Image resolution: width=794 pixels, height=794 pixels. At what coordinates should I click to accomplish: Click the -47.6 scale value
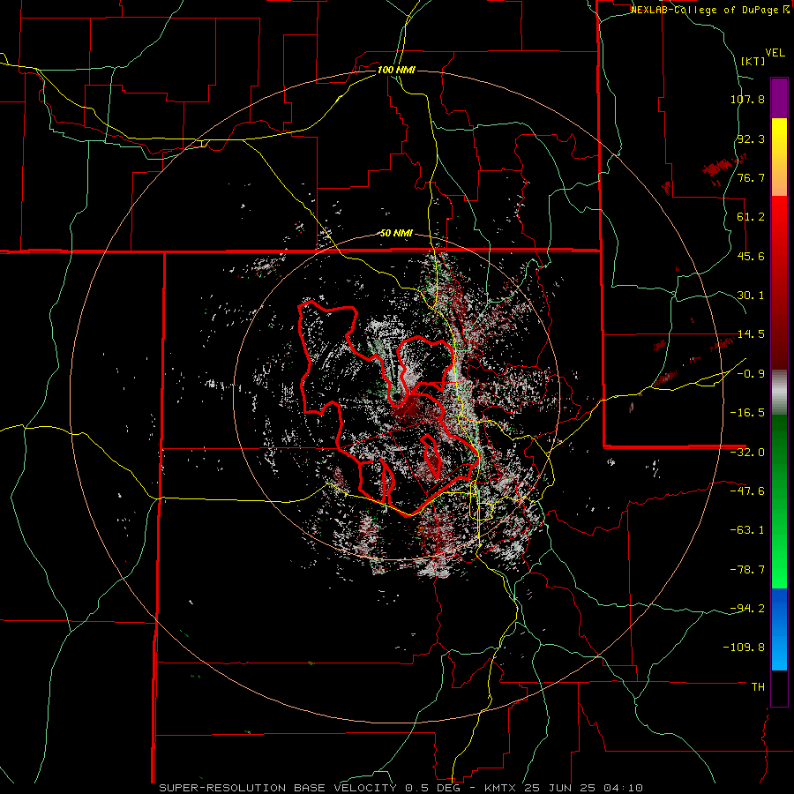(x=747, y=491)
